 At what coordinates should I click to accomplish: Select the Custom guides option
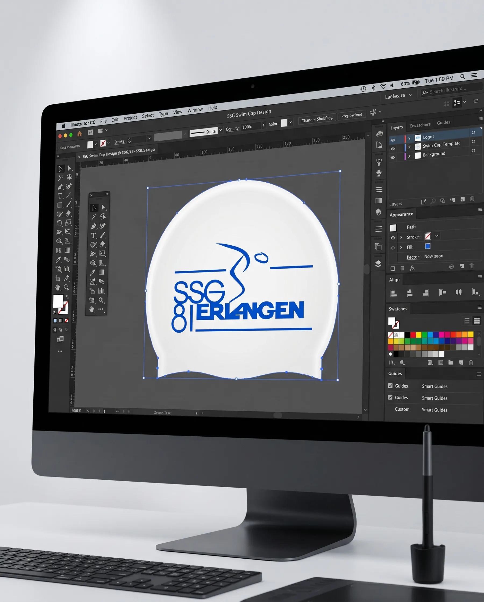tap(402, 409)
